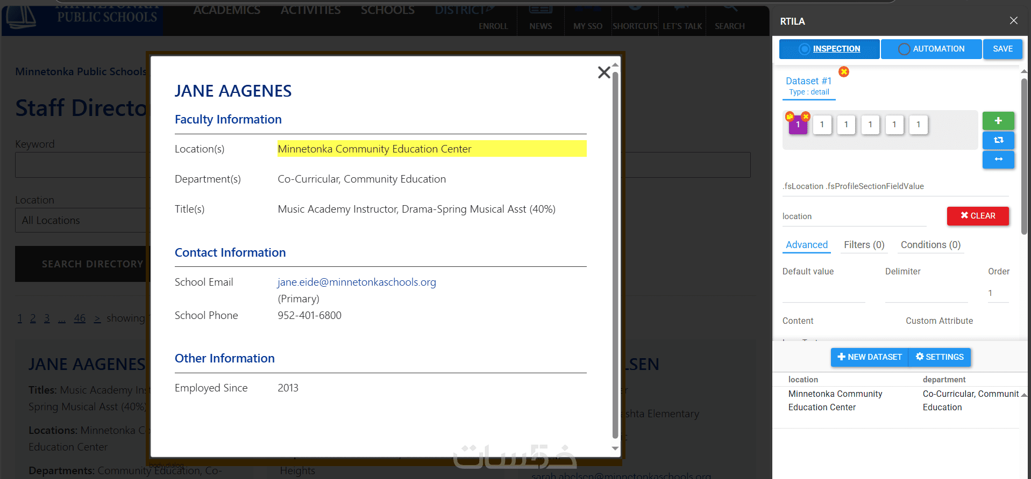Image resolution: width=1031 pixels, height=479 pixels.
Task: Open the Dataset #1 tab
Action: (x=809, y=85)
